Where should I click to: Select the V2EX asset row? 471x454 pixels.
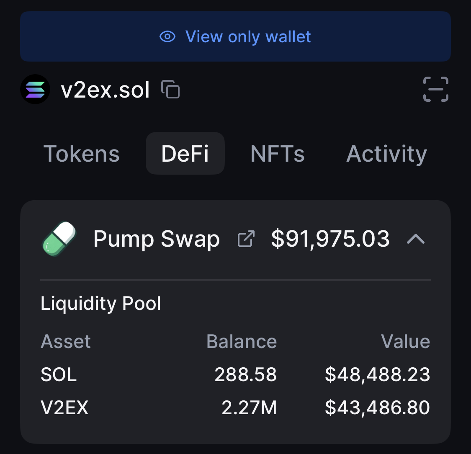coord(64,408)
